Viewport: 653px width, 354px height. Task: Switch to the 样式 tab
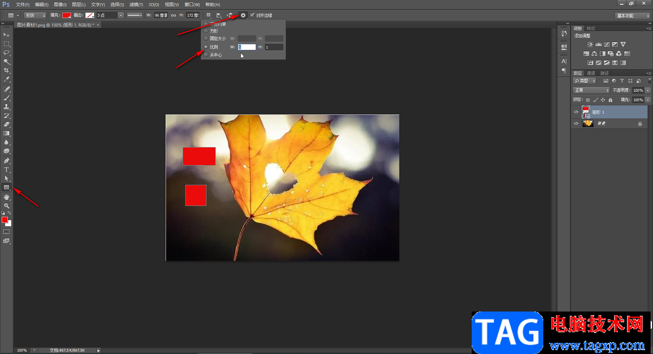click(x=591, y=28)
